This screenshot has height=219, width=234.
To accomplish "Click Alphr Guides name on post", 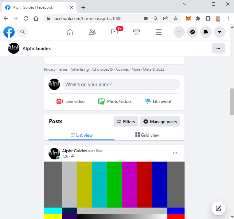I will coord(75,151).
